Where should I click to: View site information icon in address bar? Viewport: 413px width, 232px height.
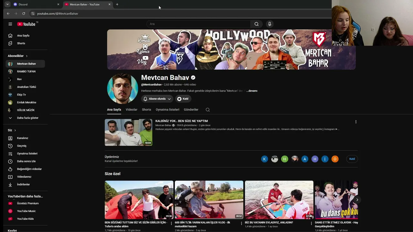click(33, 14)
